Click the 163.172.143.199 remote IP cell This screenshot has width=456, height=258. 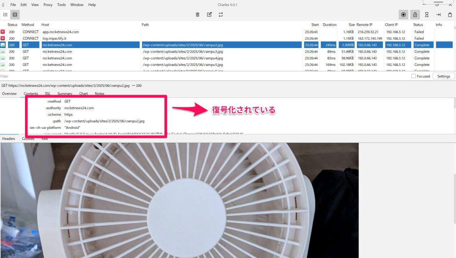370,38
